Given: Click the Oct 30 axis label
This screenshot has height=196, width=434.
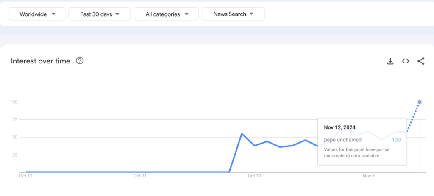Looking at the screenshot, I should 254,176.
